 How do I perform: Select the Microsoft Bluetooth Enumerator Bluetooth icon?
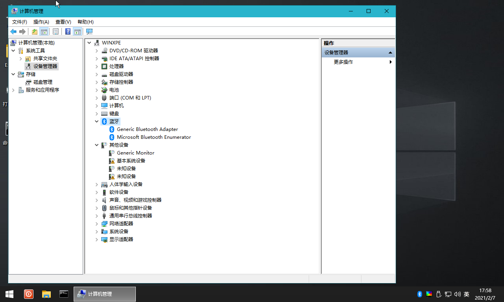coord(112,137)
